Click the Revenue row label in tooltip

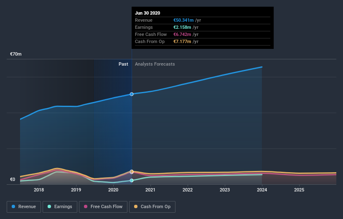coord(144,20)
